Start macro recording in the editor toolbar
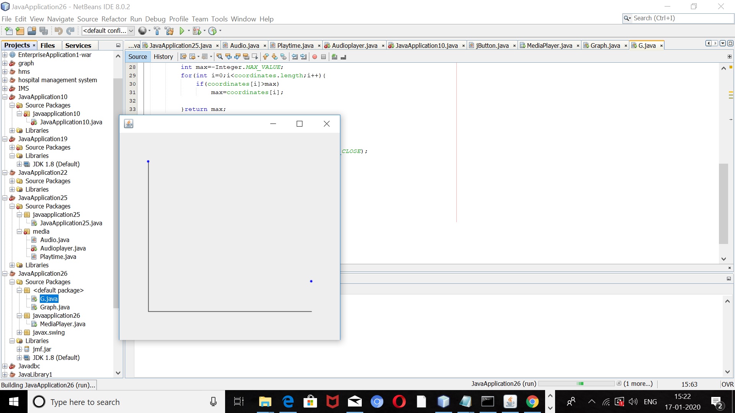 pyautogui.click(x=315, y=57)
